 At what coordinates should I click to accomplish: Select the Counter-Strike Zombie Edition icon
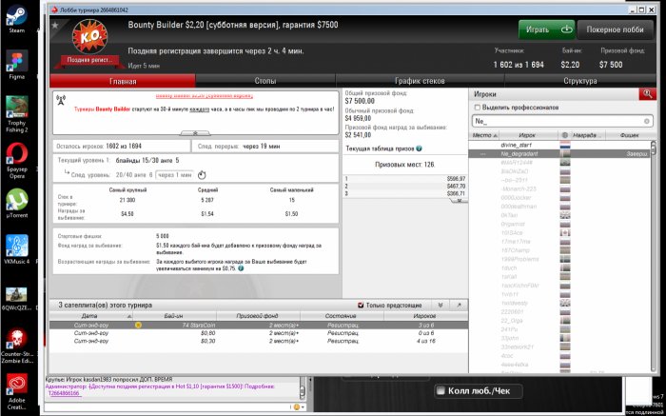(x=16, y=347)
